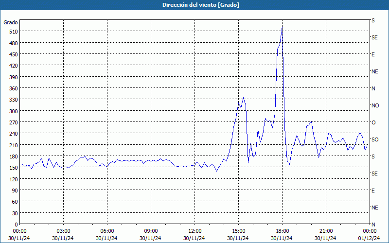This screenshot has width=389, height=243.
Task: Click the 510 value on the degree axis
Action: click(x=14, y=32)
